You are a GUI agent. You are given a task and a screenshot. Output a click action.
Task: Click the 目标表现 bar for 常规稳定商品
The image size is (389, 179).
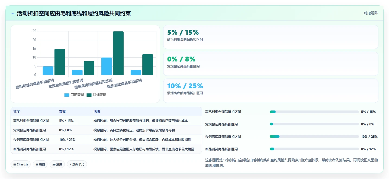(89, 68)
